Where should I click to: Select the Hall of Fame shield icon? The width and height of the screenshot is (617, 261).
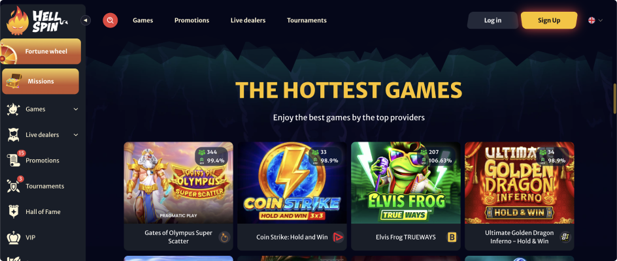coord(13,212)
